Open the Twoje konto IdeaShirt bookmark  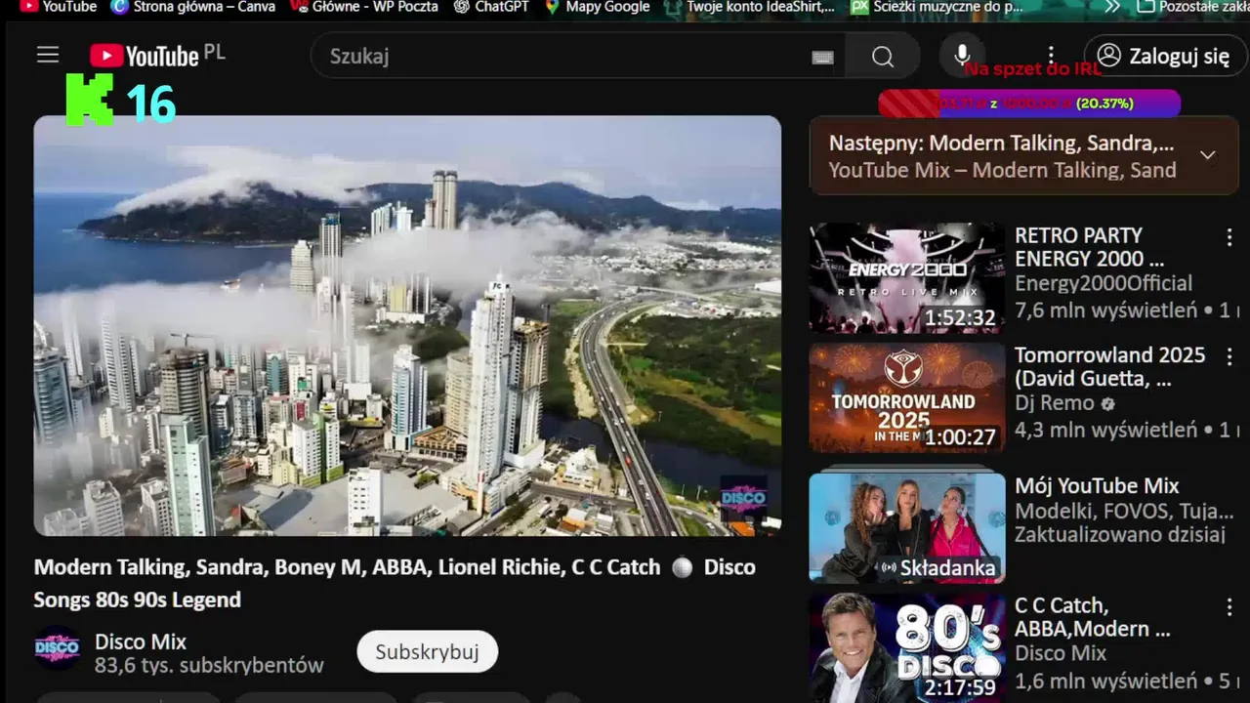pyautogui.click(x=749, y=7)
